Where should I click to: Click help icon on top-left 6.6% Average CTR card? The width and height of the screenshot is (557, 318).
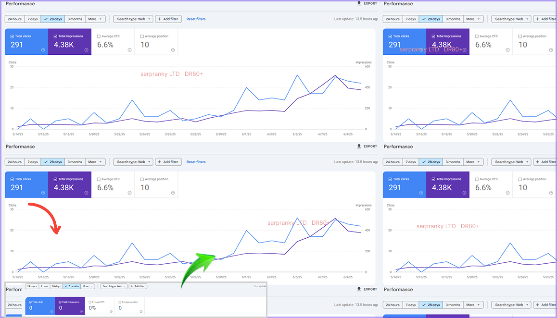tap(130, 50)
